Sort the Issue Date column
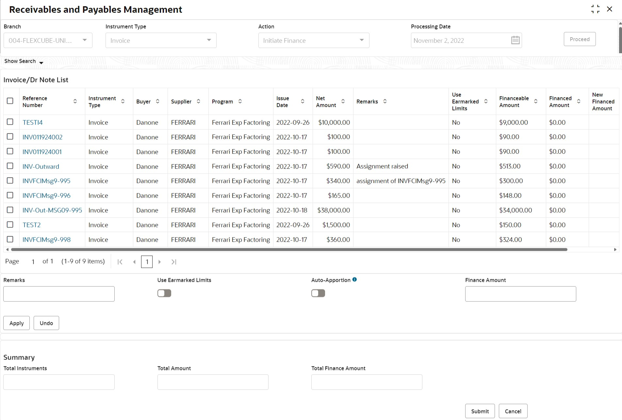The width and height of the screenshot is (622, 420). [x=303, y=101]
